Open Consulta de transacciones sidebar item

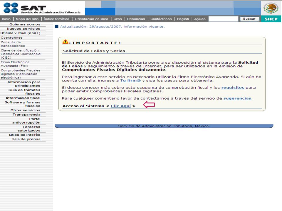[13, 44]
